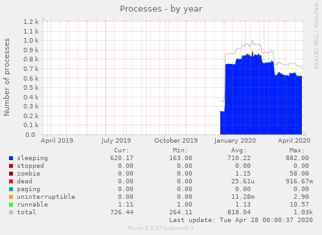
Task: Click uninterruptible average value 11.28m
Action: click(243, 197)
